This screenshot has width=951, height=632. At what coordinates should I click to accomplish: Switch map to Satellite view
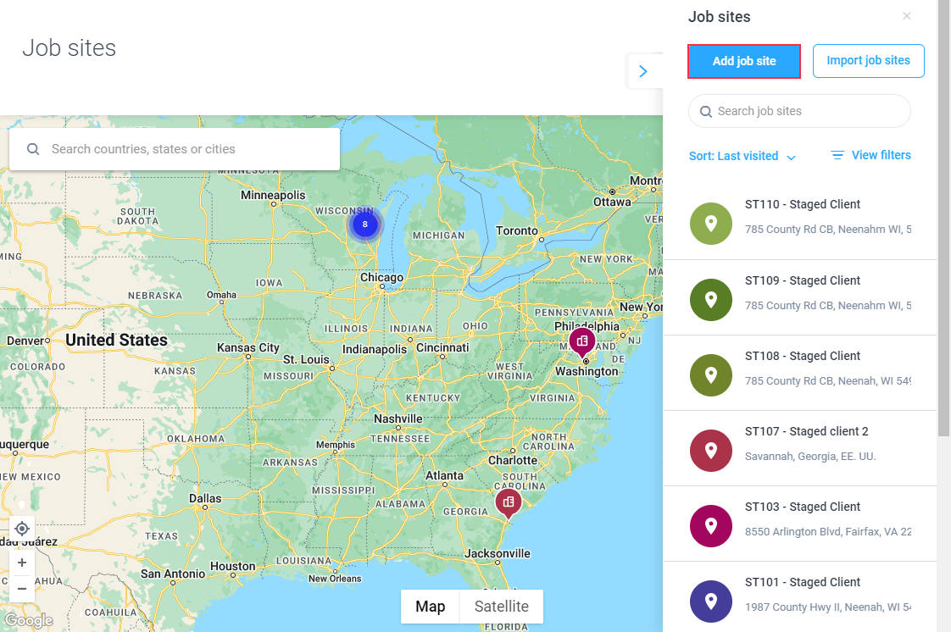[x=501, y=607]
